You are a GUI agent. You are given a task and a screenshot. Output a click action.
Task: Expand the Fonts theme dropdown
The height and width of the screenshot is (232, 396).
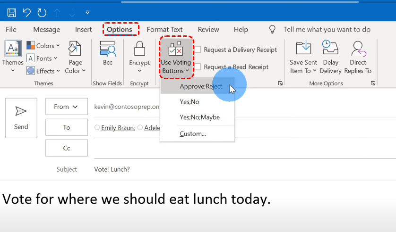coord(42,58)
